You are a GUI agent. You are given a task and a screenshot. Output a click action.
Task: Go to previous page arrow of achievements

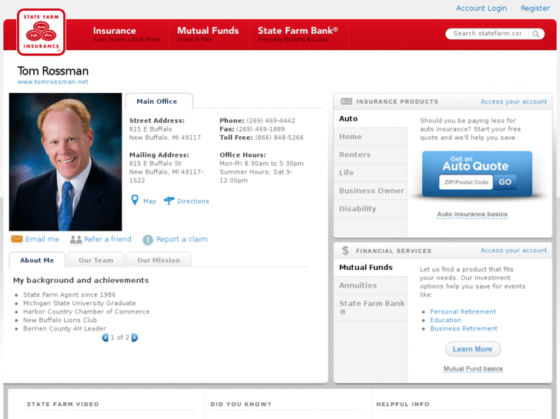coord(105,338)
